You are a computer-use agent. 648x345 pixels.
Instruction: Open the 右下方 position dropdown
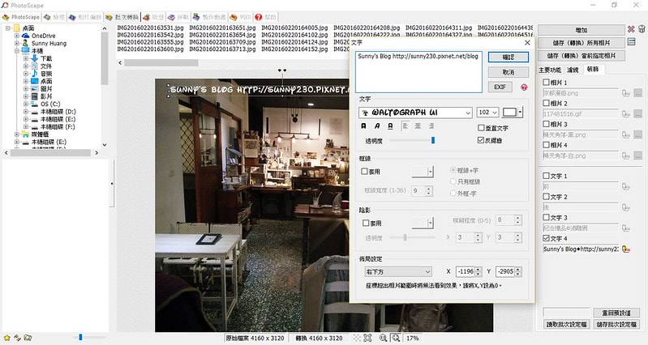397,271
